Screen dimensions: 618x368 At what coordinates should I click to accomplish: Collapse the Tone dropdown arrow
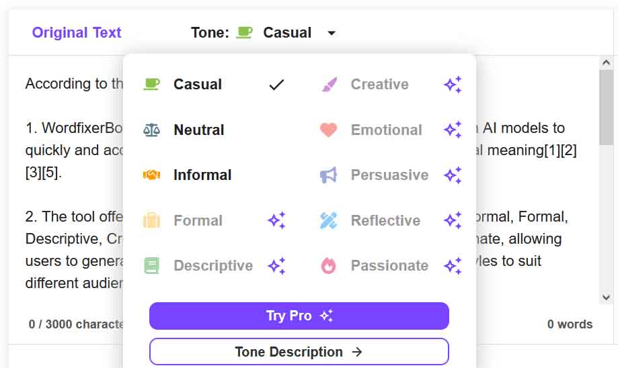tap(332, 33)
